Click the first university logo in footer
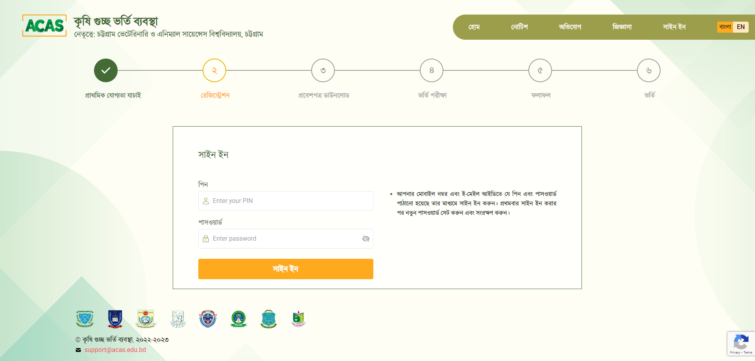Image resolution: width=755 pixels, height=361 pixels. pos(85,319)
